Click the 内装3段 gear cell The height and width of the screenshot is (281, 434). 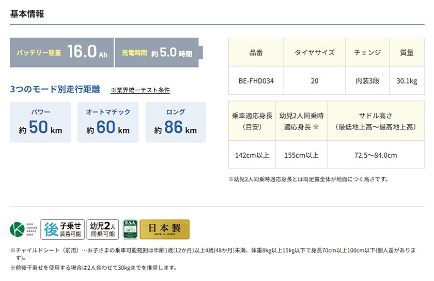tap(367, 80)
